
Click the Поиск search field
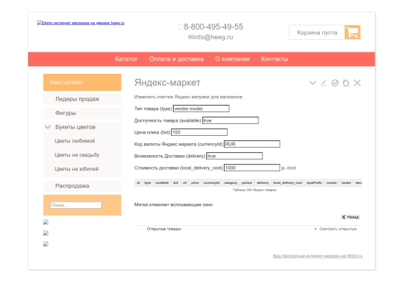pyautogui.click(x=76, y=205)
